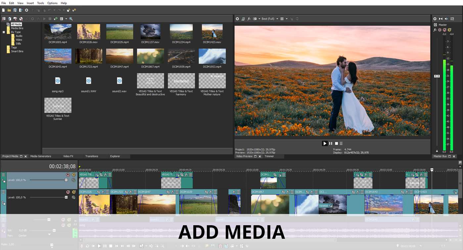Stop playback in the preview window

pos(336,143)
